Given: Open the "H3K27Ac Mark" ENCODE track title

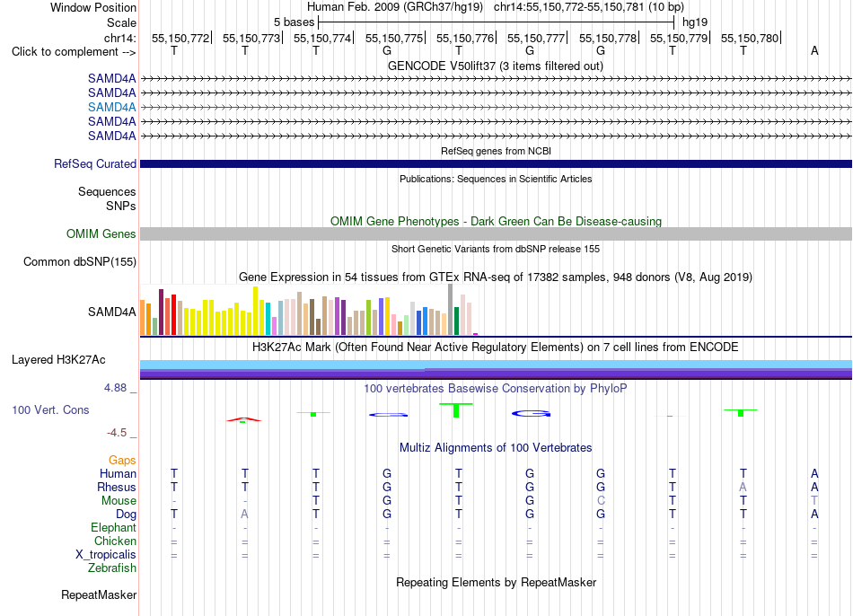Looking at the screenshot, I should pos(496,348).
